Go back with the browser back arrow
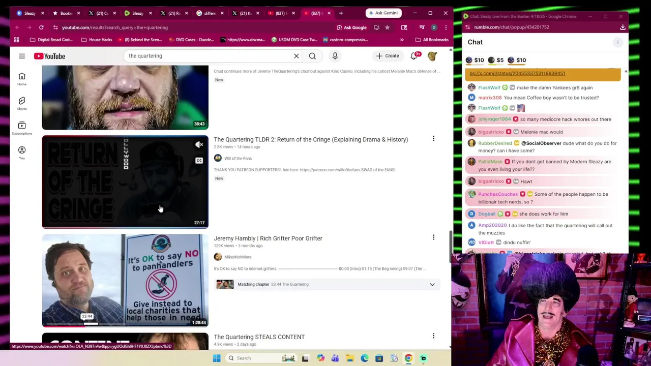This screenshot has height=366, width=651. 17,27
